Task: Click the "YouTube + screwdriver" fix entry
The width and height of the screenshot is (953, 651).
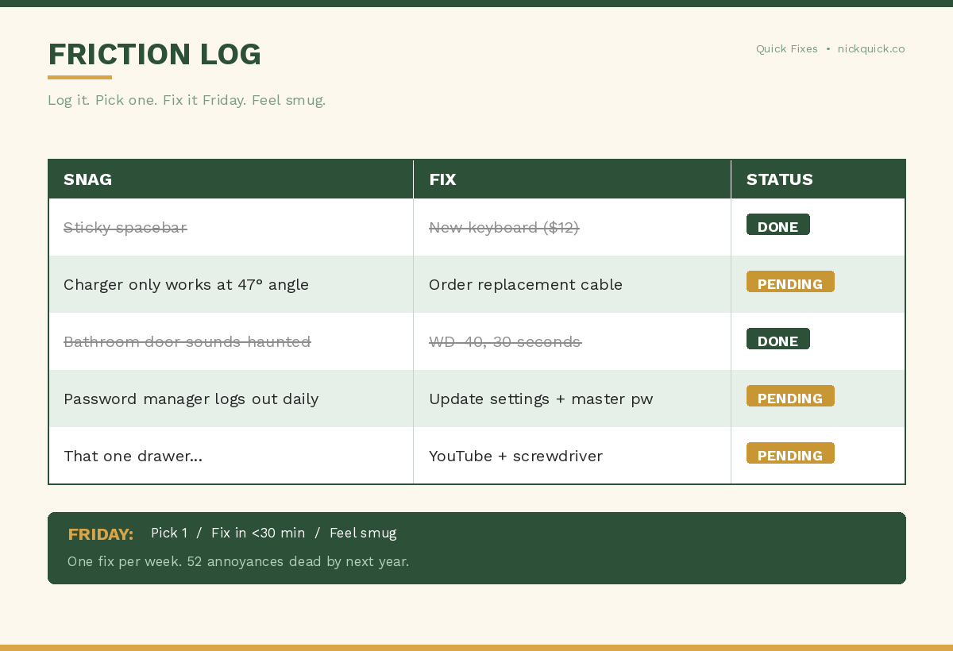Action: (515, 456)
